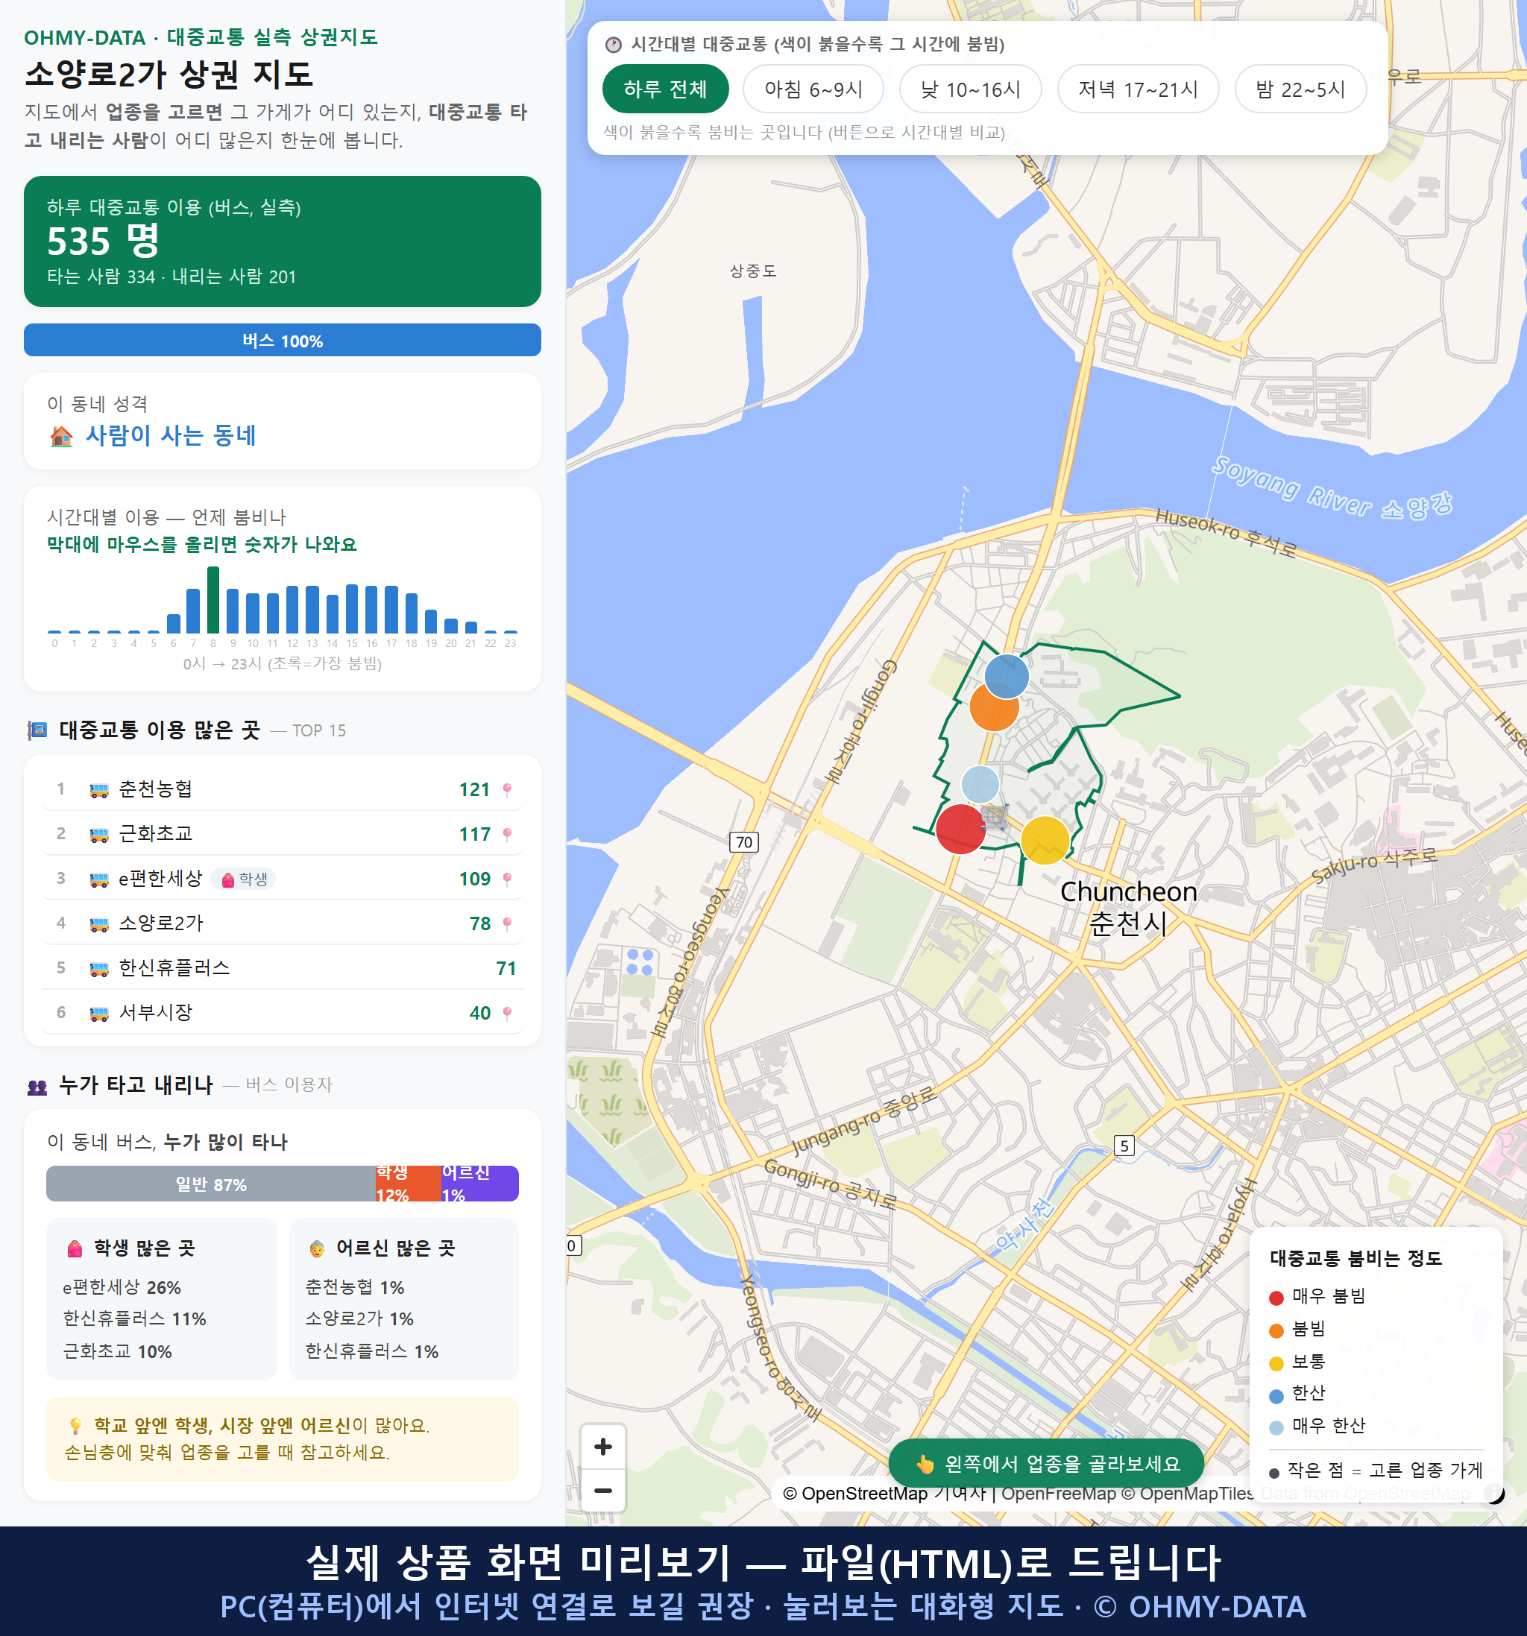Image resolution: width=1527 pixels, height=1636 pixels.
Task: Click the people icon beside 누가 타고 내리나
Action: pos(37,1086)
